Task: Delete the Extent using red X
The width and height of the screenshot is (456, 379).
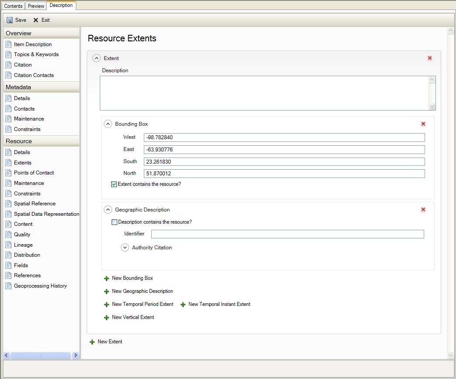Action: 430,58
